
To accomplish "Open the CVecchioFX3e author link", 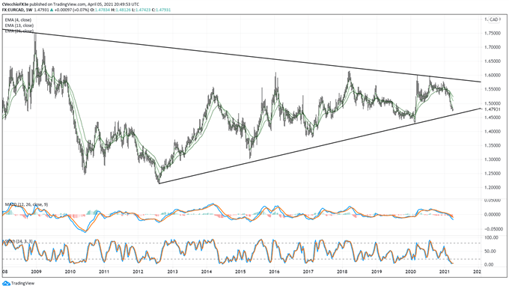I will tap(14, 4).
